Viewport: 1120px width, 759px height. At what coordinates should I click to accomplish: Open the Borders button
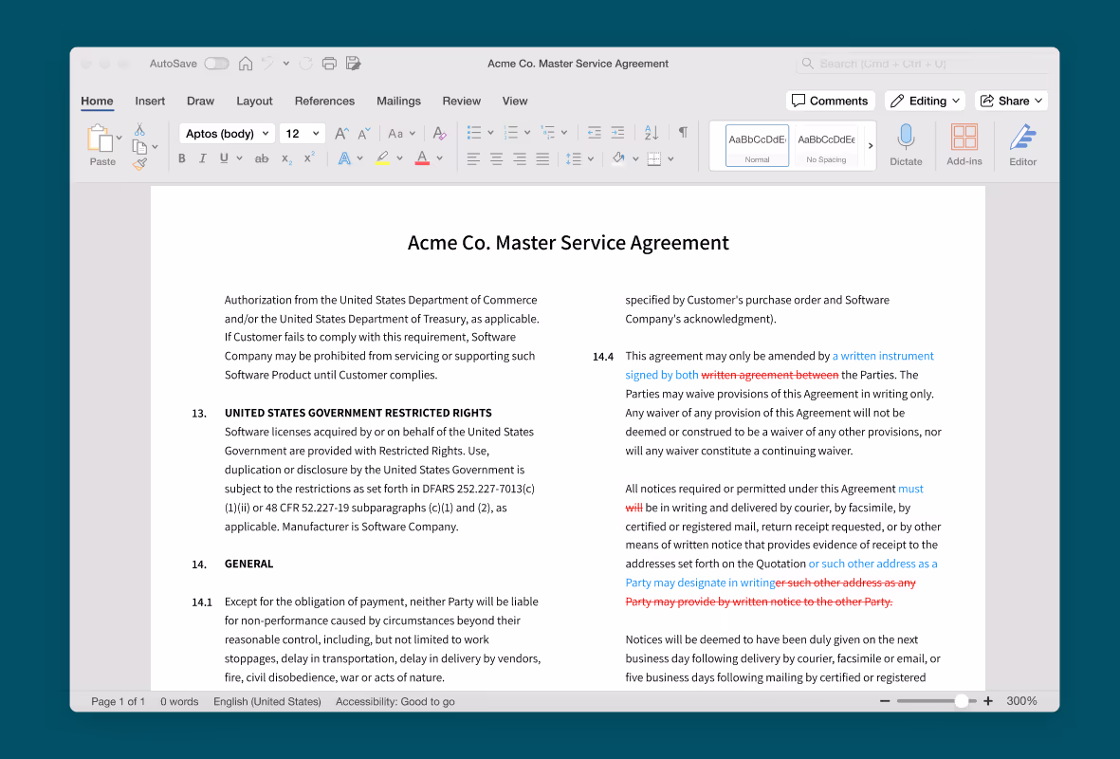point(654,159)
